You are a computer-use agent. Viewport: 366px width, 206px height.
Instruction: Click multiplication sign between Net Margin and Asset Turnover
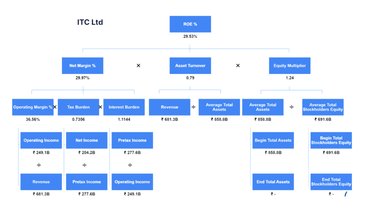138,66
